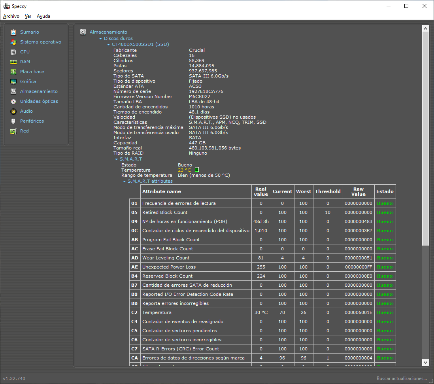The image size is (434, 384).
Task: Open the RAM section icon
Action: click(14, 62)
